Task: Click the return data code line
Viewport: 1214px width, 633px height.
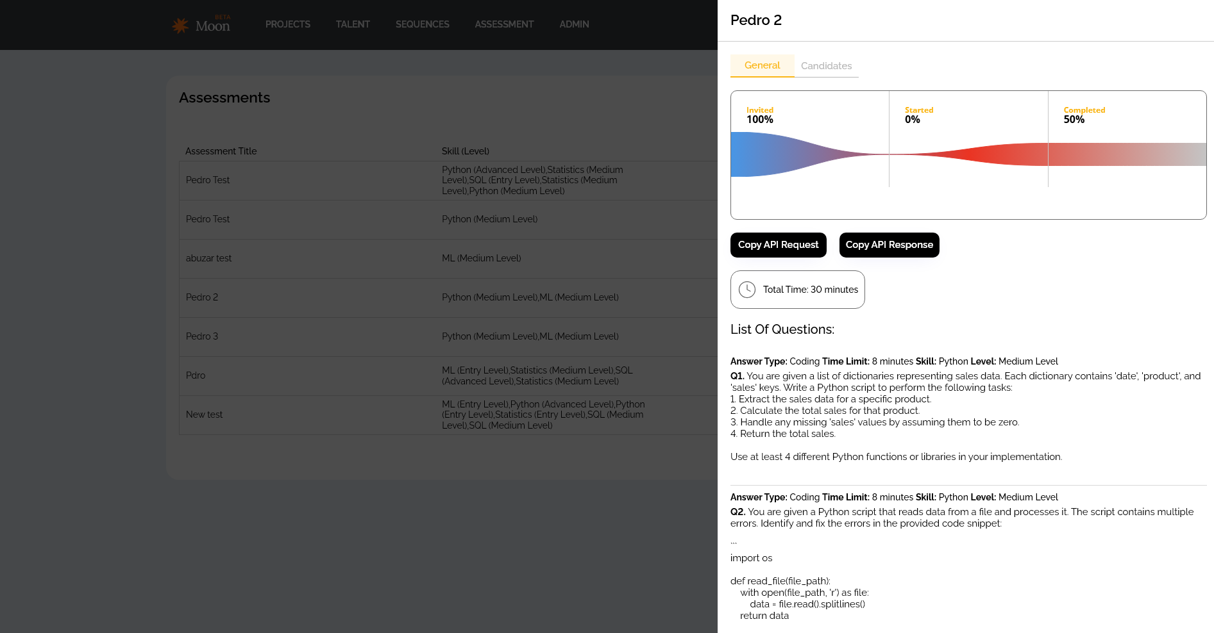Action: coord(764,616)
